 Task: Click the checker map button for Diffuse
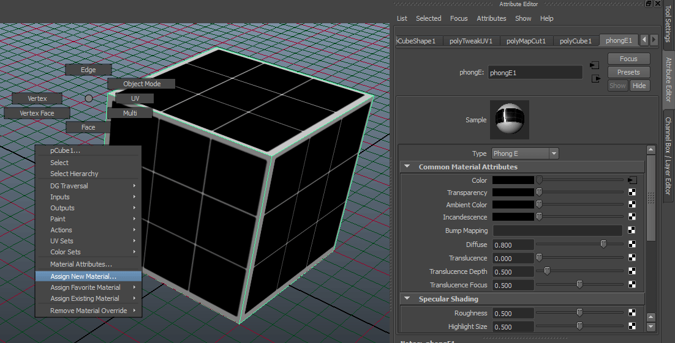tap(632, 245)
